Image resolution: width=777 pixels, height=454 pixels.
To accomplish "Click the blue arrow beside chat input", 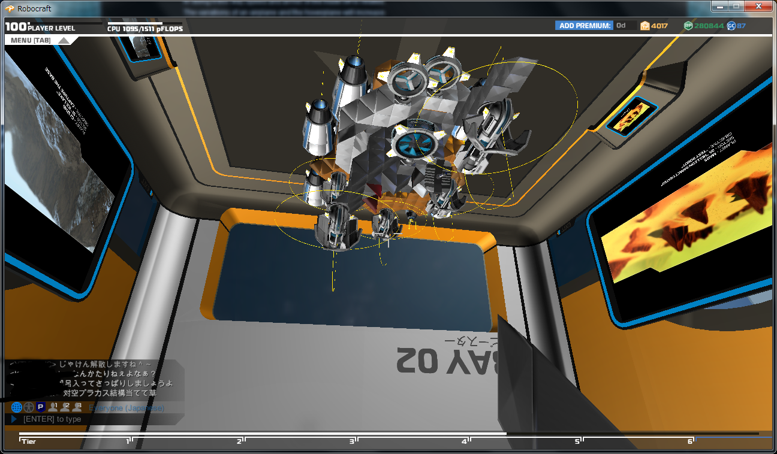I will tap(14, 419).
